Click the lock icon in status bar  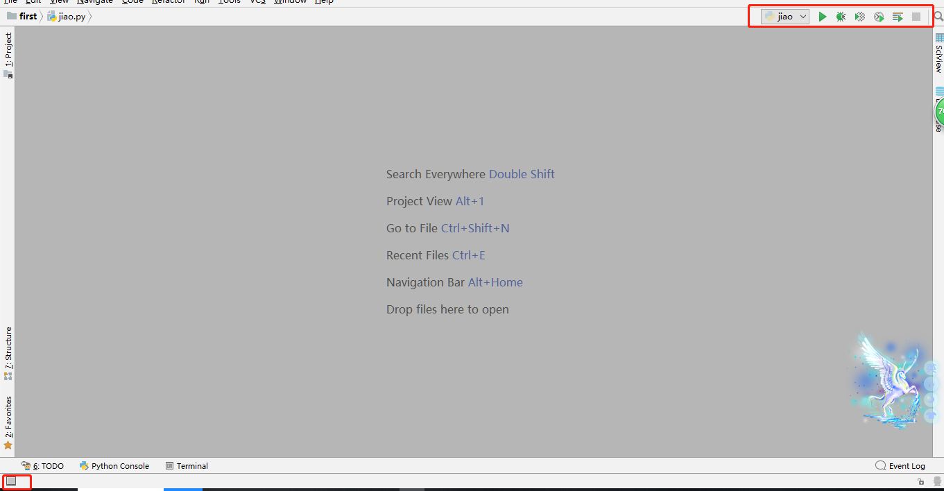921,481
